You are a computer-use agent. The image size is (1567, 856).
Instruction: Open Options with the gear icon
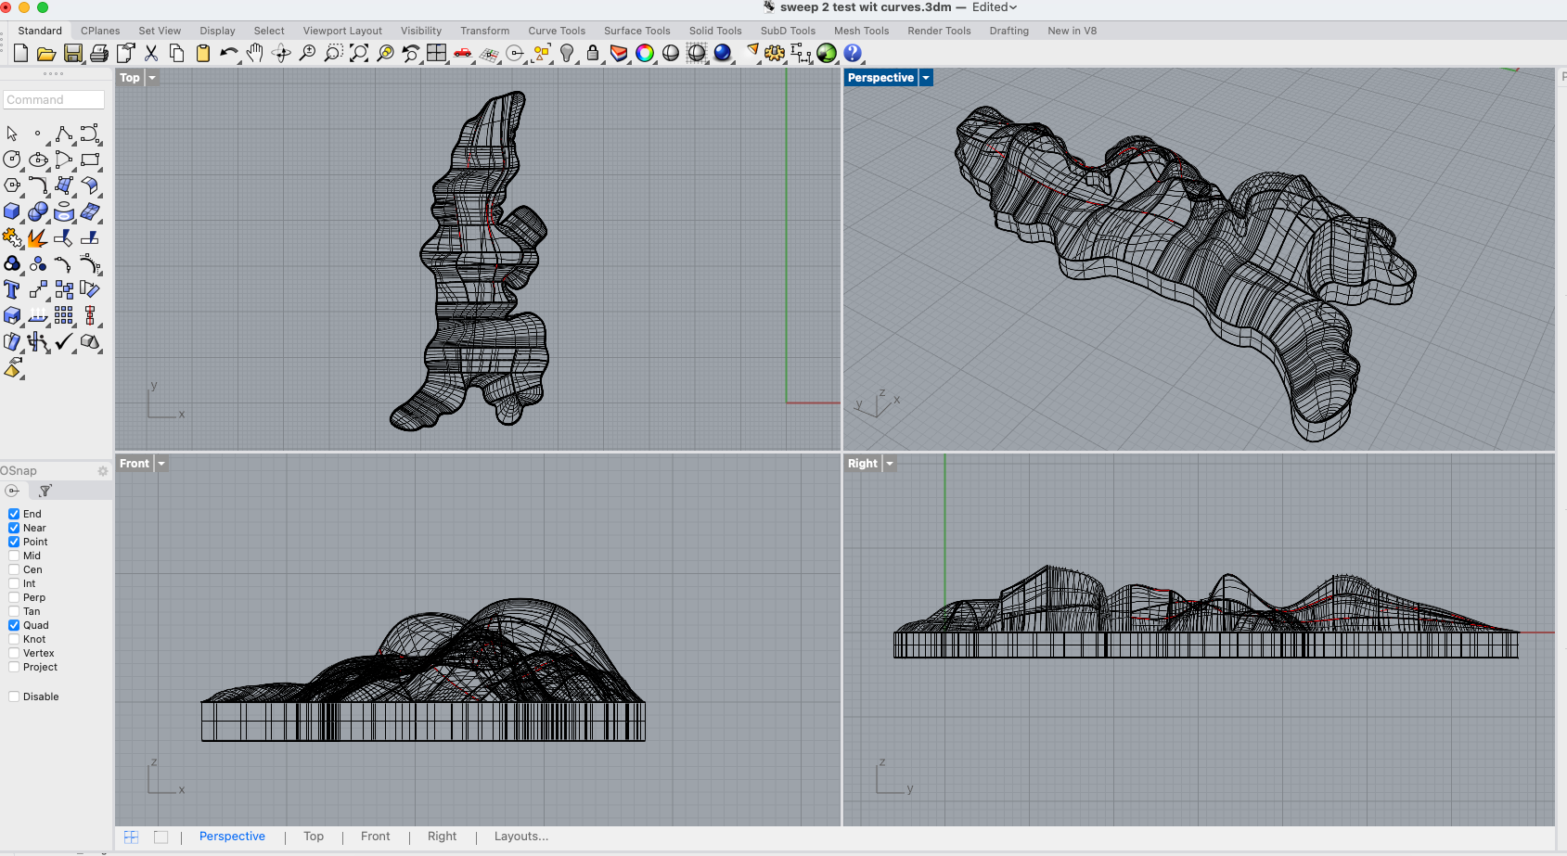(775, 54)
